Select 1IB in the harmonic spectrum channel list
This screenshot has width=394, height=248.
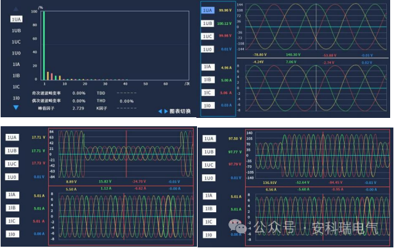16,76
